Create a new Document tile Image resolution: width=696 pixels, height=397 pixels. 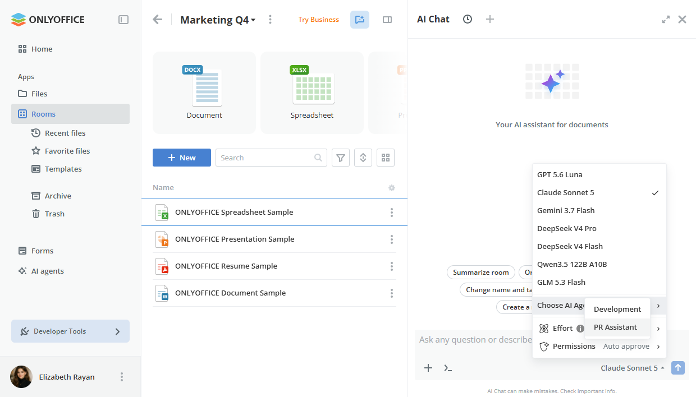click(x=204, y=93)
